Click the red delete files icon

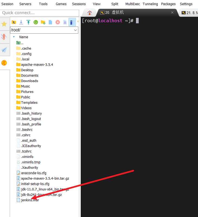[x=57, y=22]
